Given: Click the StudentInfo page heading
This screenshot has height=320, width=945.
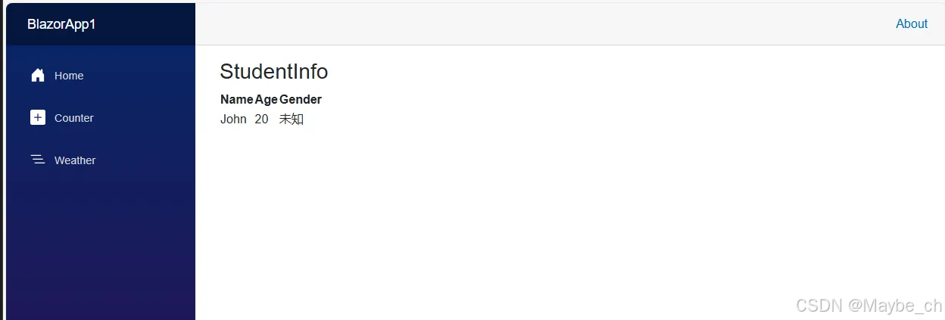Looking at the screenshot, I should 274,72.
